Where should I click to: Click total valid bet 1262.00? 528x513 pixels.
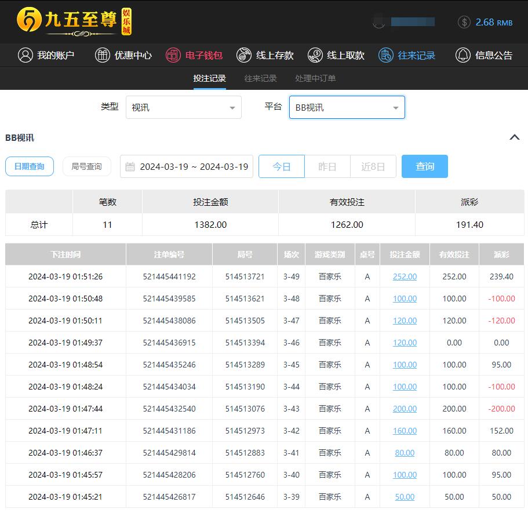coord(347,225)
